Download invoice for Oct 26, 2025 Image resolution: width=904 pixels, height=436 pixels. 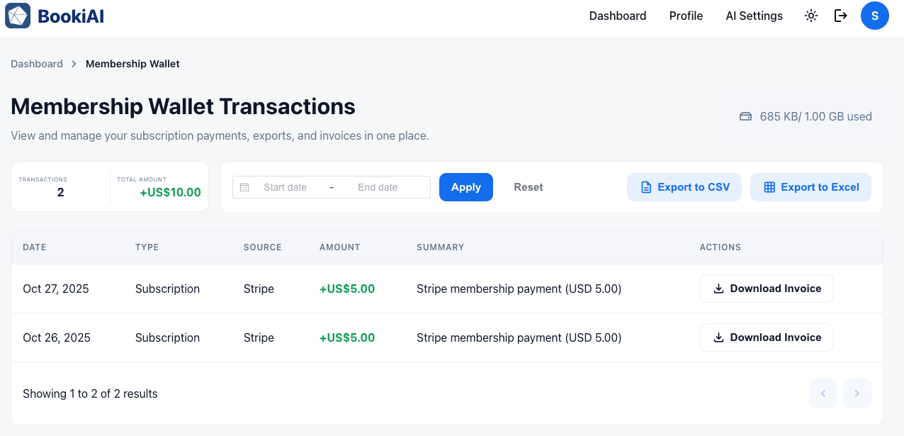(x=767, y=337)
